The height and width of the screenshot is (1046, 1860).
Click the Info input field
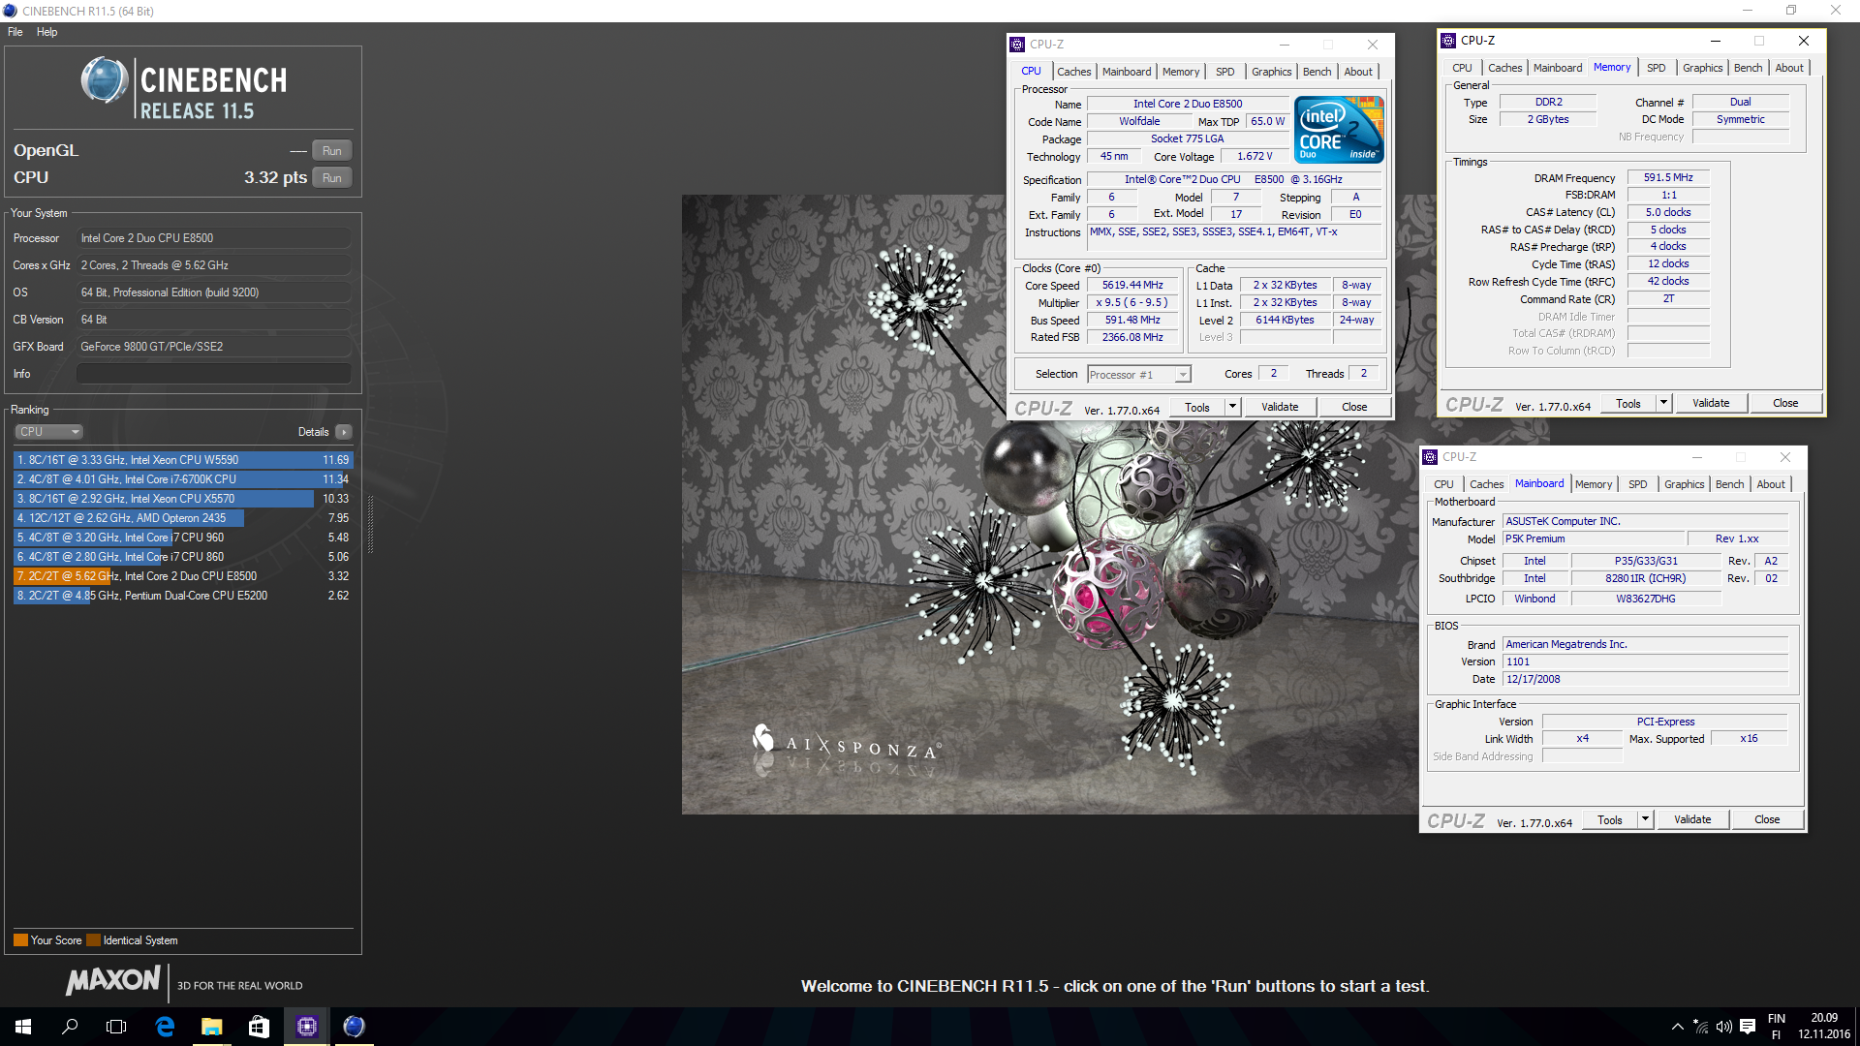(214, 374)
